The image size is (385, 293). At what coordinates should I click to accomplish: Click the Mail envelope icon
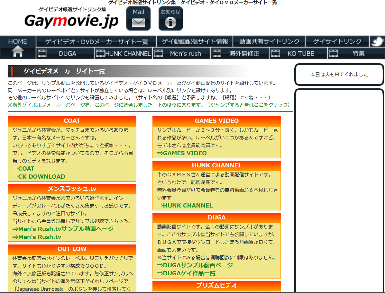pyautogui.click(x=138, y=19)
